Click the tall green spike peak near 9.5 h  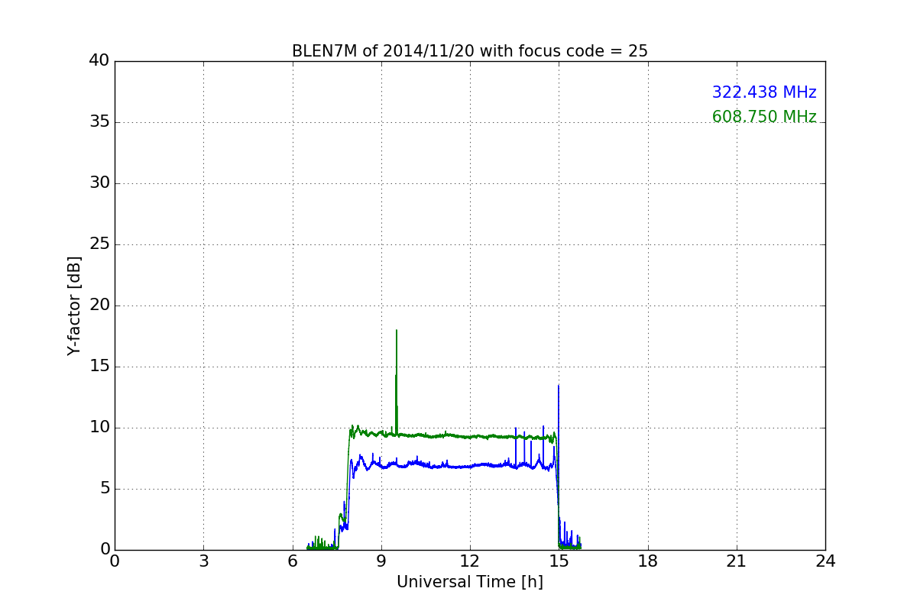click(397, 331)
